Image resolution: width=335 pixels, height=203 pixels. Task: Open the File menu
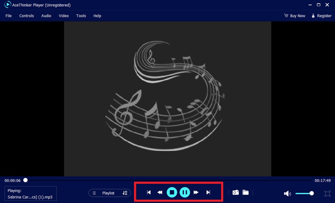[8, 16]
